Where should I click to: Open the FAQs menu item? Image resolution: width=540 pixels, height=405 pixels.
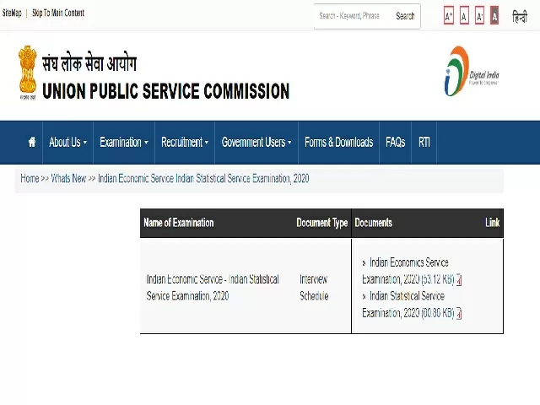(396, 143)
